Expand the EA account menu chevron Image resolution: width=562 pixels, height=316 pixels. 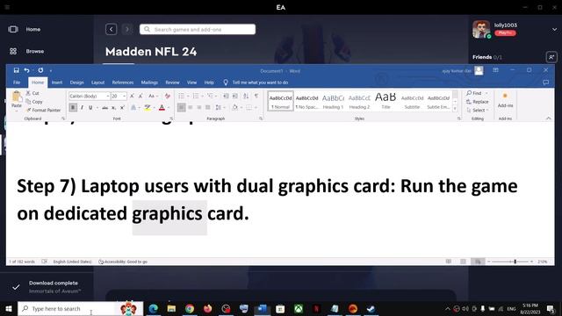point(554,29)
